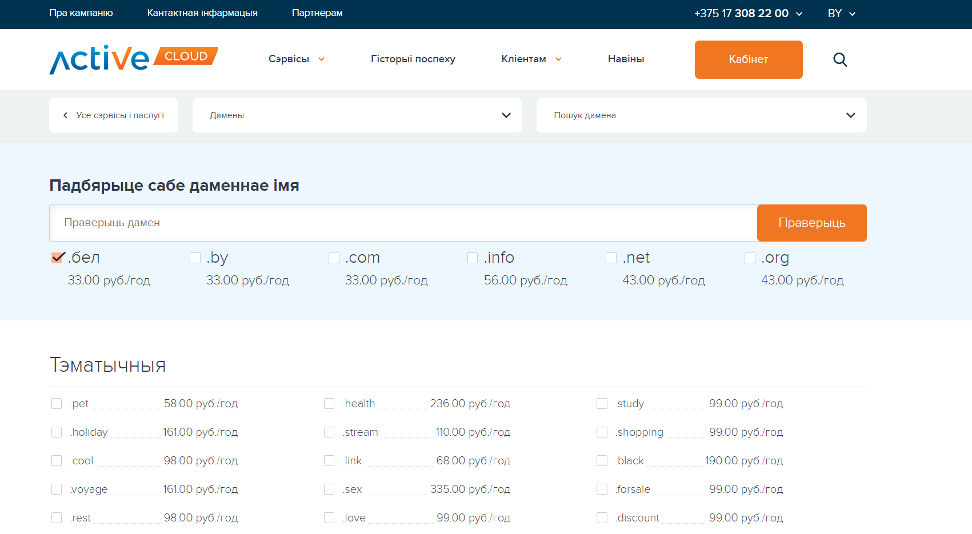The image size is (972, 534).
Task: Enable the .org domain checkbox
Action: tap(750, 258)
